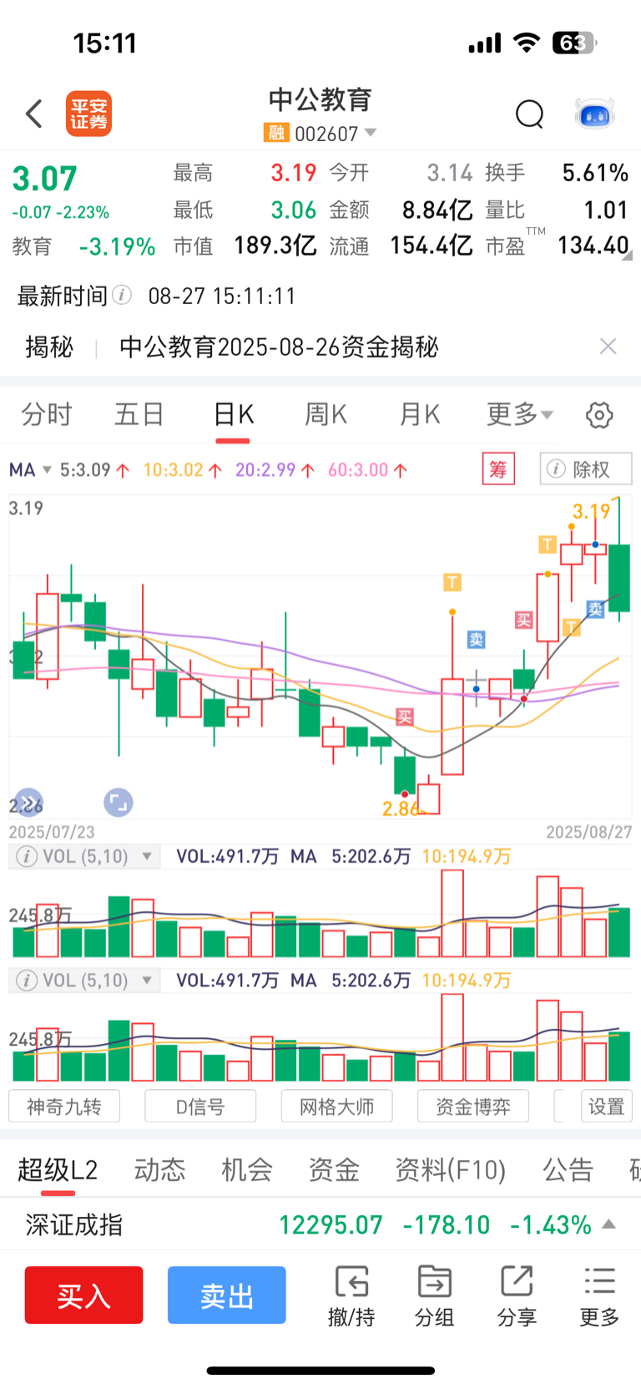641x1389 pixels.
Task: Tap info icon of second VOL panel
Action: 26,981
